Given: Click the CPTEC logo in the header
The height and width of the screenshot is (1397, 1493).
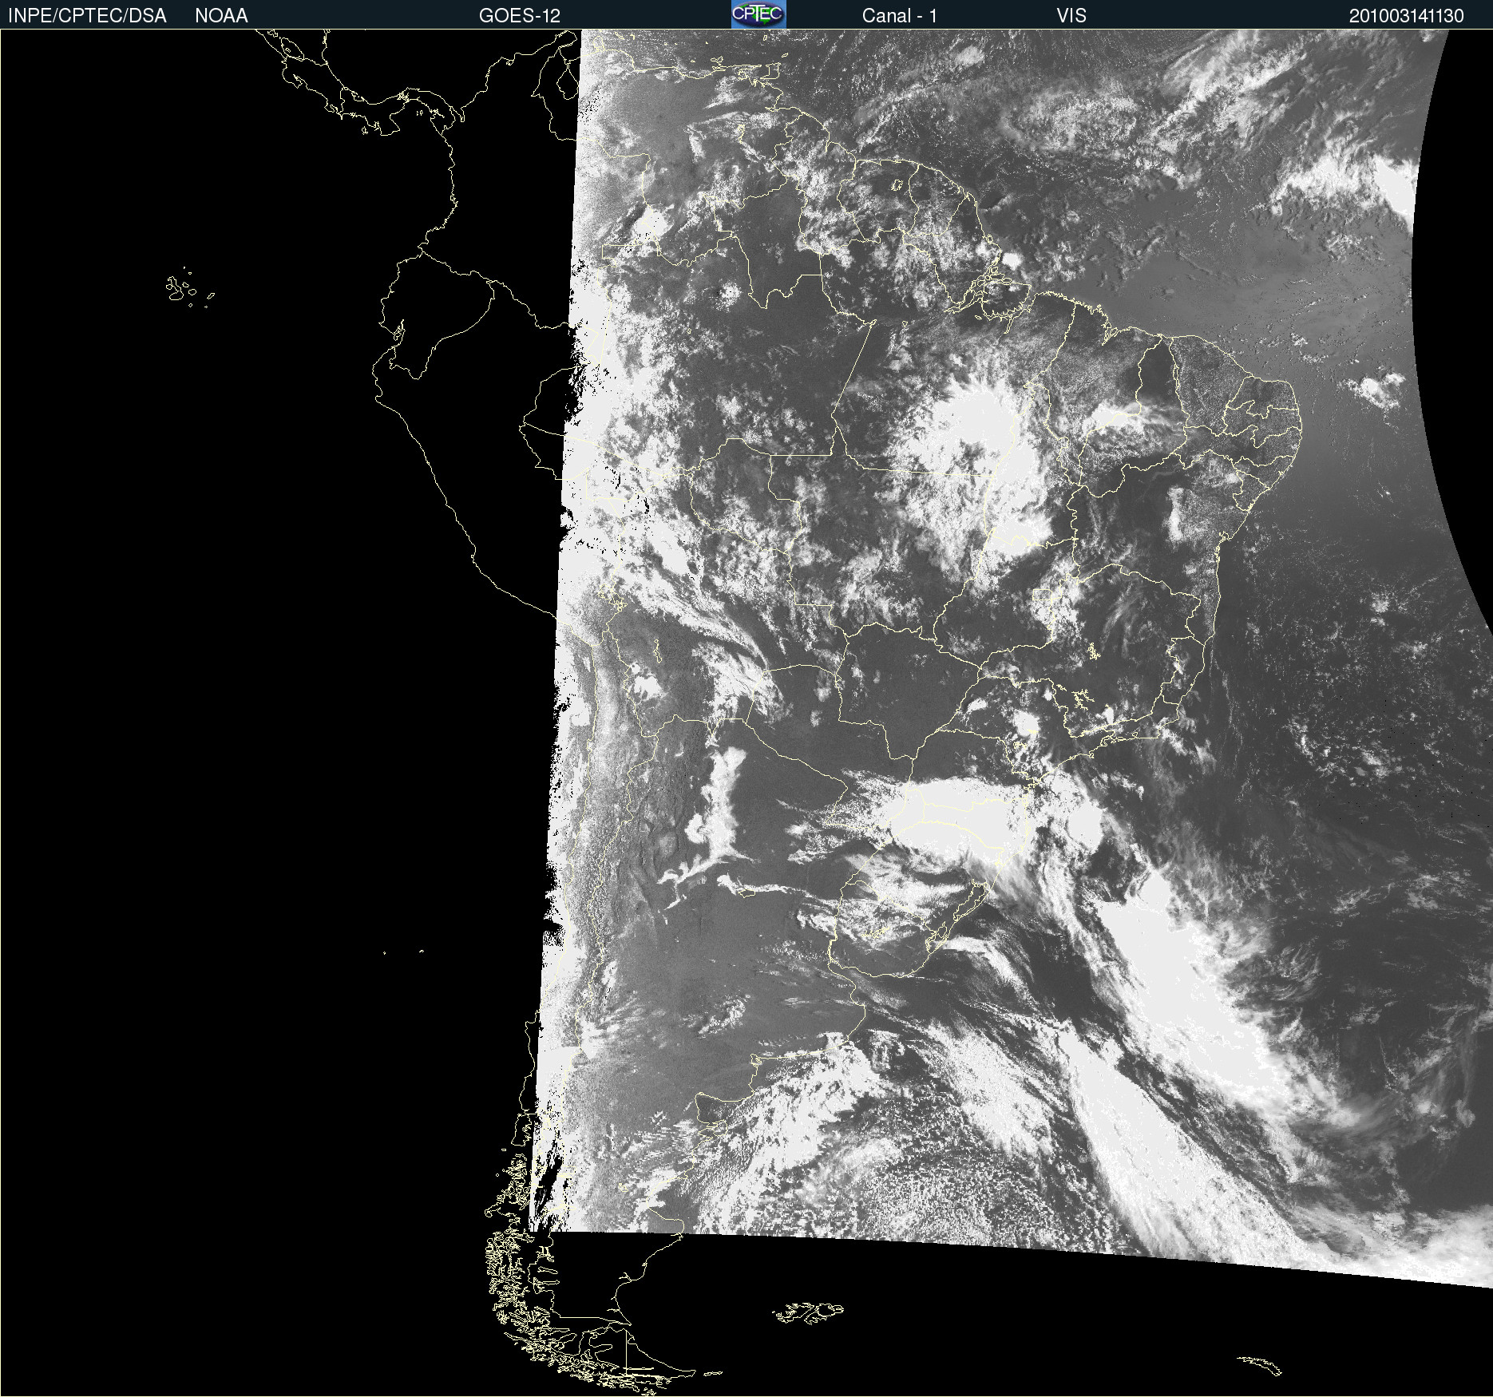Looking at the screenshot, I should [x=758, y=14].
